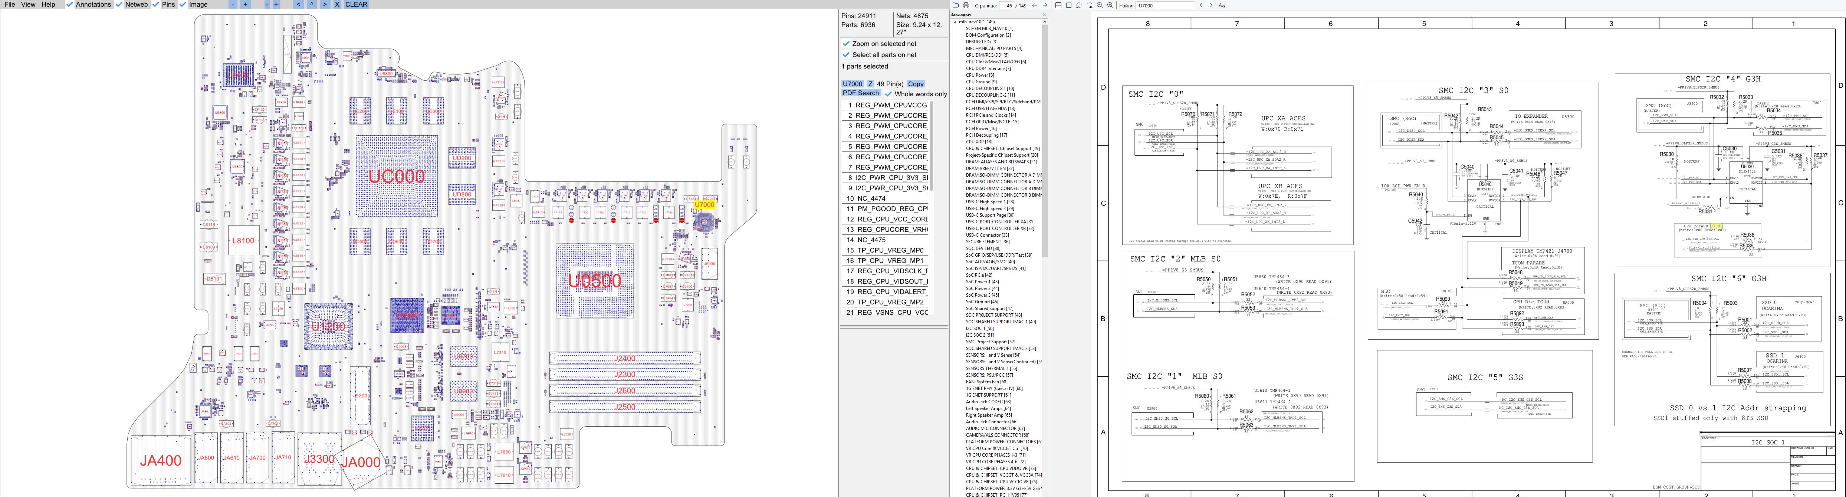The image size is (1846, 497).
Task: Open the File menu in the board viewer
Action: (x=10, y=4)
